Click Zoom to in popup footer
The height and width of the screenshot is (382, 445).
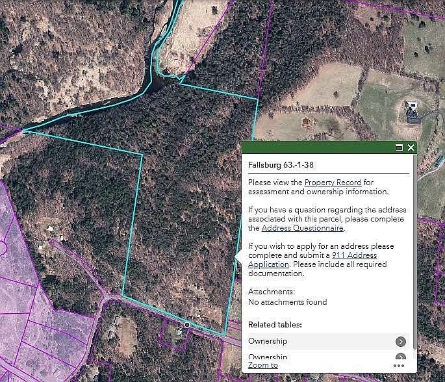click(262, 365)
